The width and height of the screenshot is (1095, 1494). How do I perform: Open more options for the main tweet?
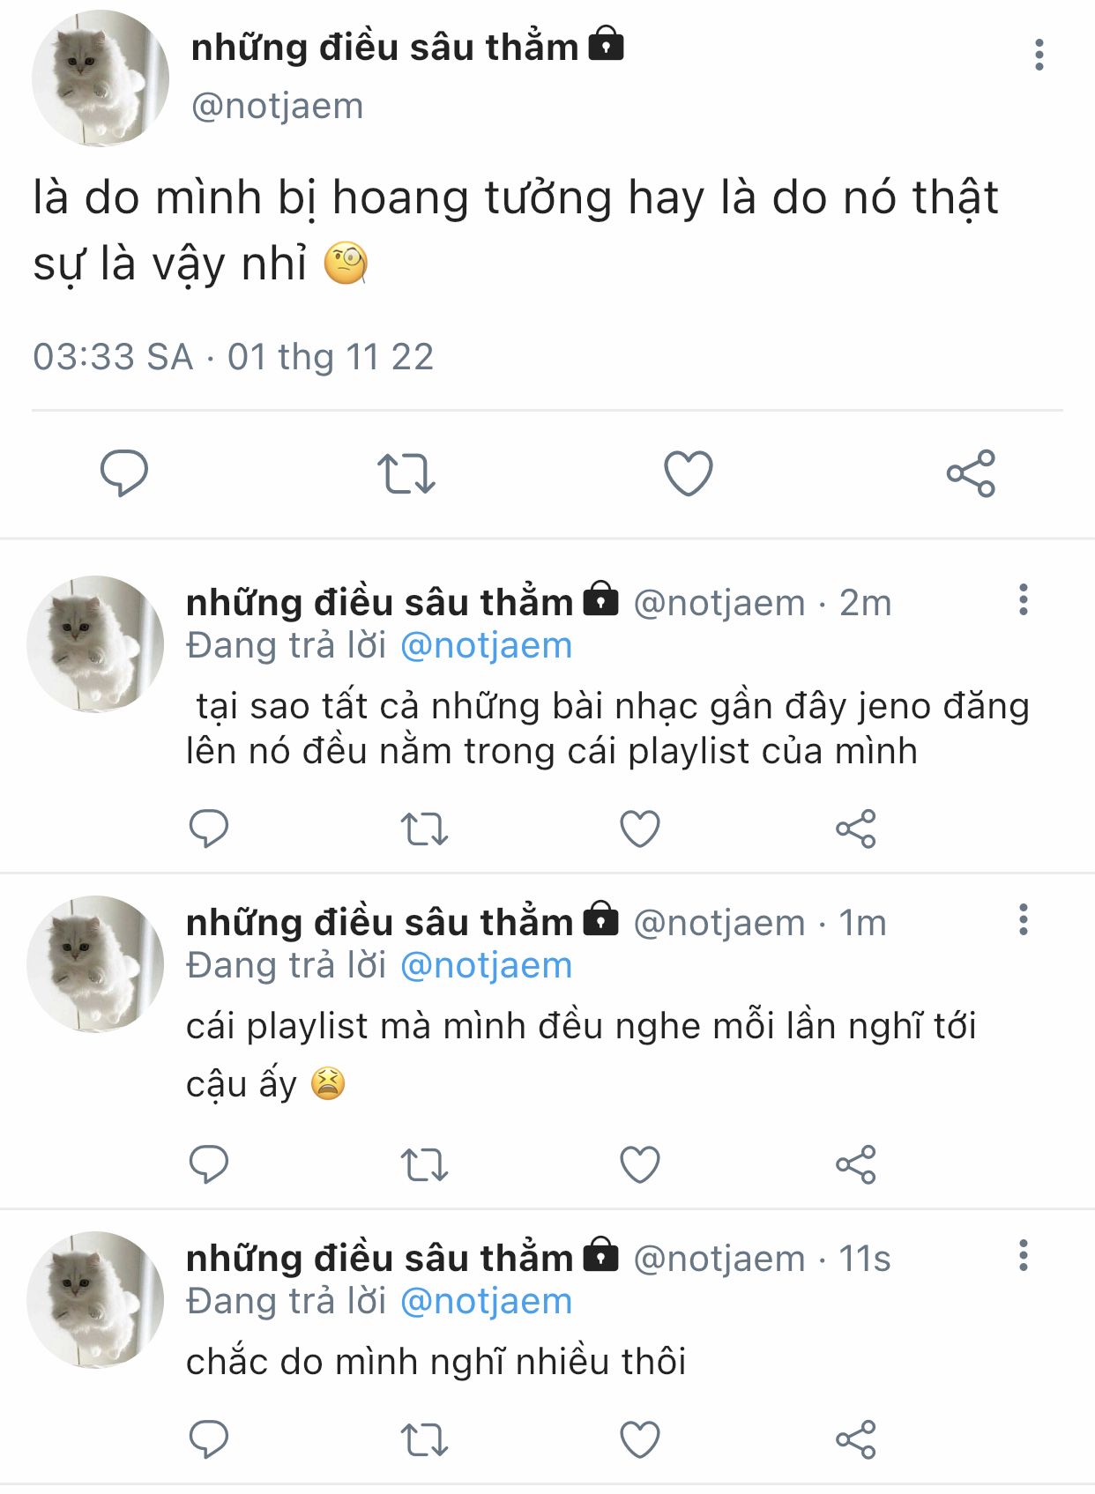[1039, 55]
